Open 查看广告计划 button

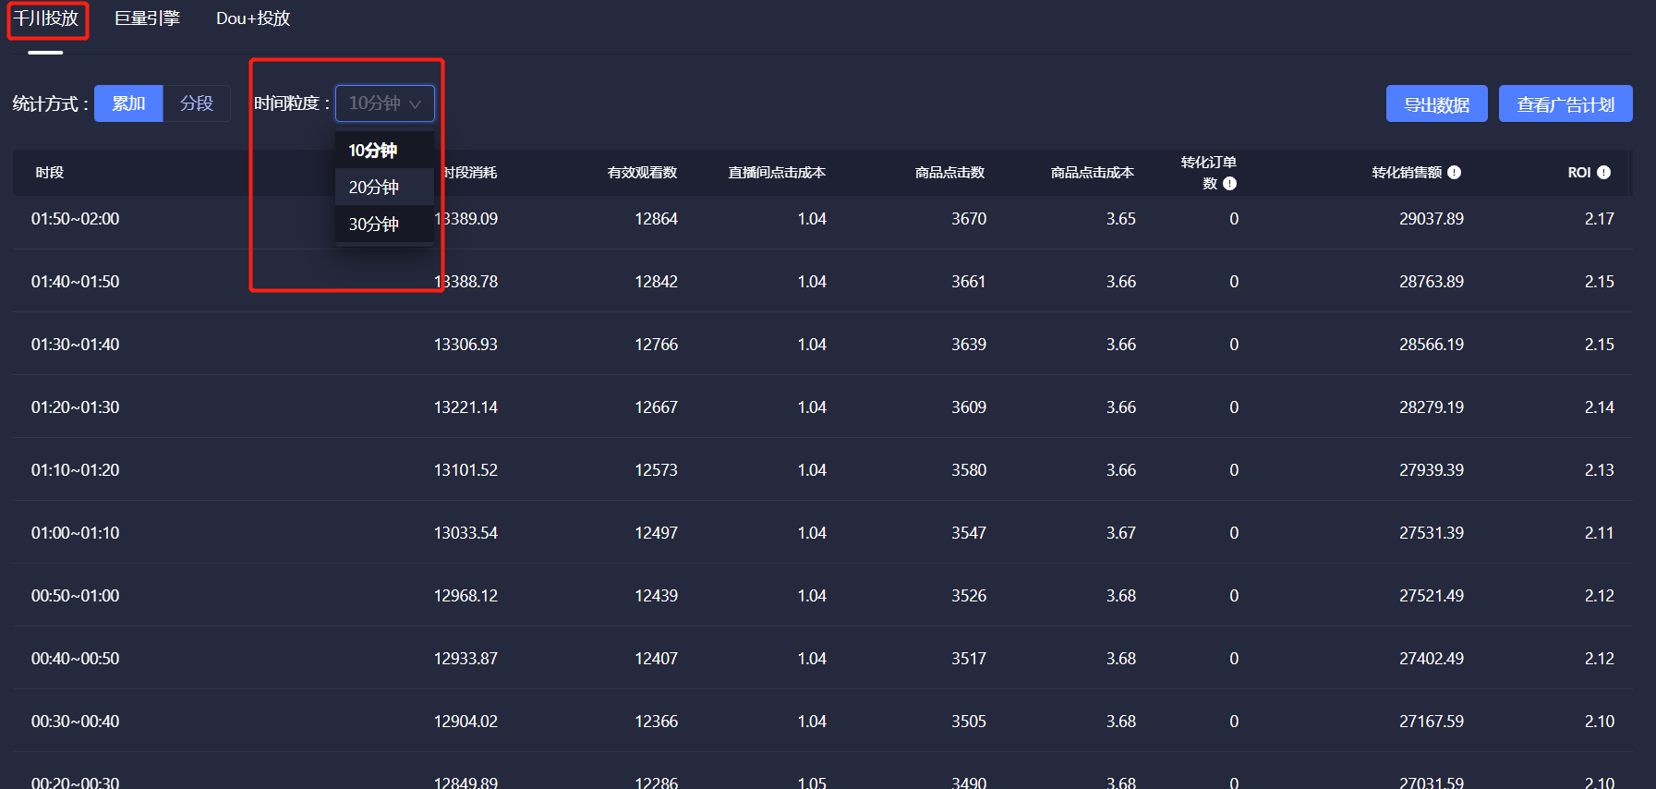click(1565, 104)
